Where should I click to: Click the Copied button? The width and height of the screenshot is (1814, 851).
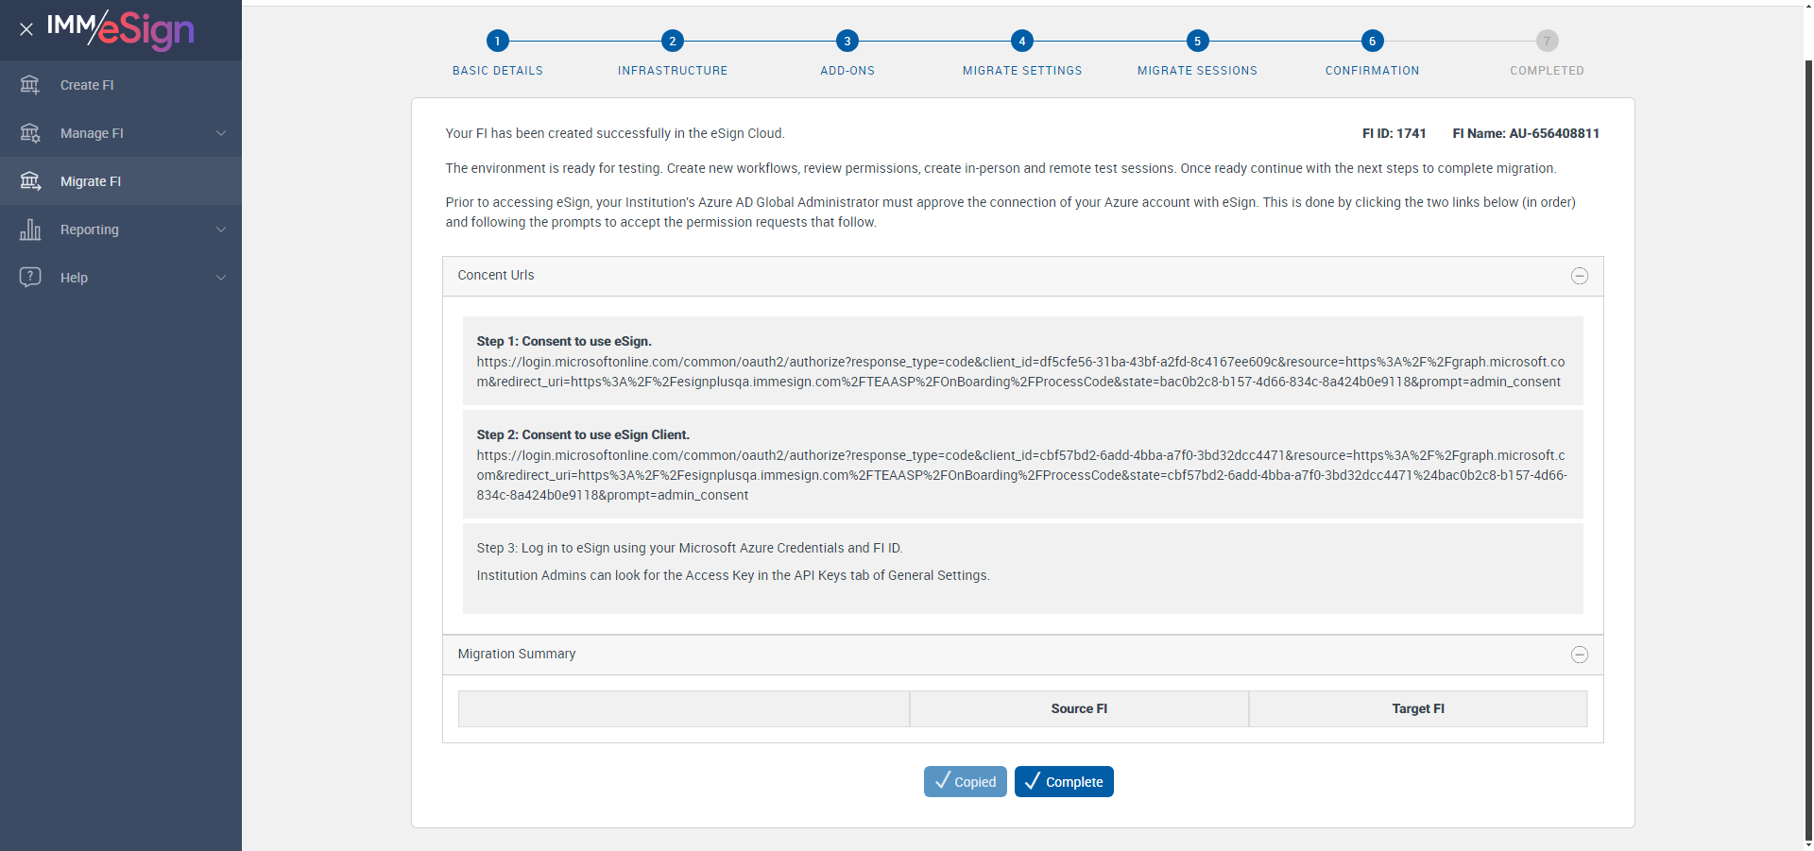pyautogui.click(x=965, y=782)
